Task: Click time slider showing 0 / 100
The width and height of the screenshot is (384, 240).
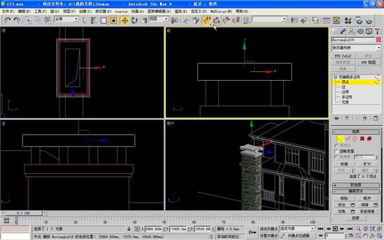Action: pyautogui.click(x=23, y=213)
